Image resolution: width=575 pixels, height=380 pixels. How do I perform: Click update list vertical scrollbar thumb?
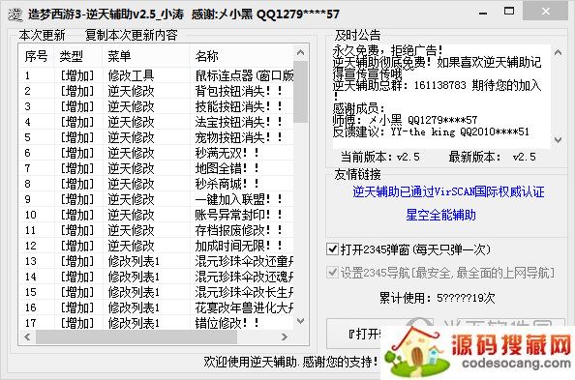point(301,92)
